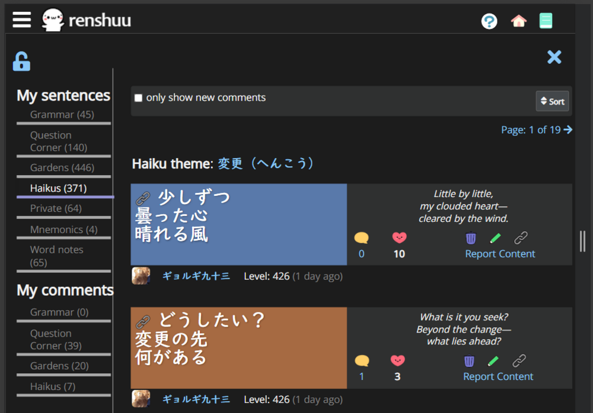Edit the どうしたい haiku with pencil icon
The image size is (593, 413).
(493, 361)
